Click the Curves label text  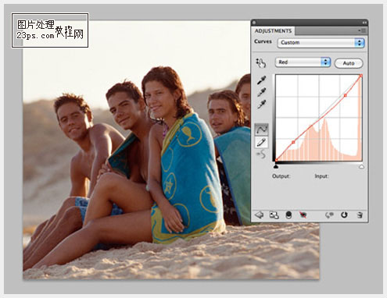point(263,41)
